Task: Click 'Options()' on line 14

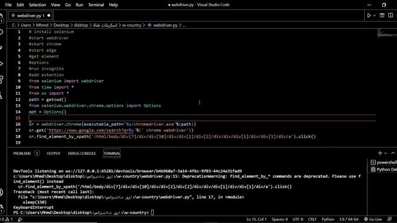Action: 55,112
